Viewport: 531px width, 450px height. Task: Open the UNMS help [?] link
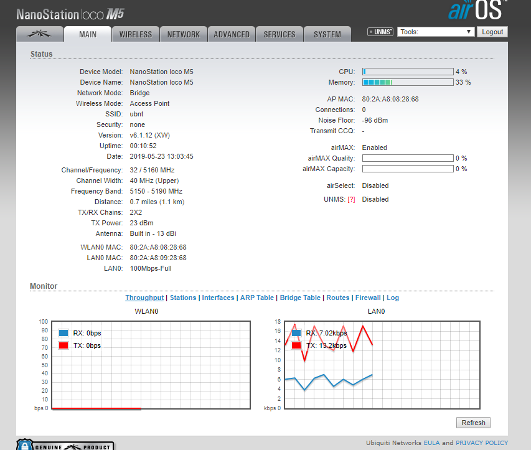click(x=351, y=199)
